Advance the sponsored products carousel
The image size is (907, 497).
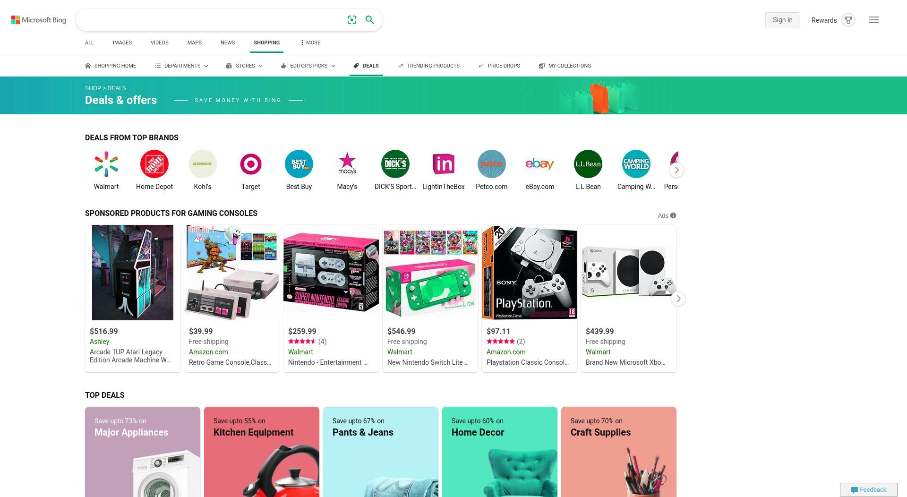point(678,299)
